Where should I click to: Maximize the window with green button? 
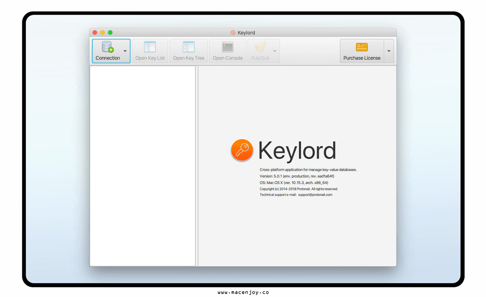(x=110, y=32)
